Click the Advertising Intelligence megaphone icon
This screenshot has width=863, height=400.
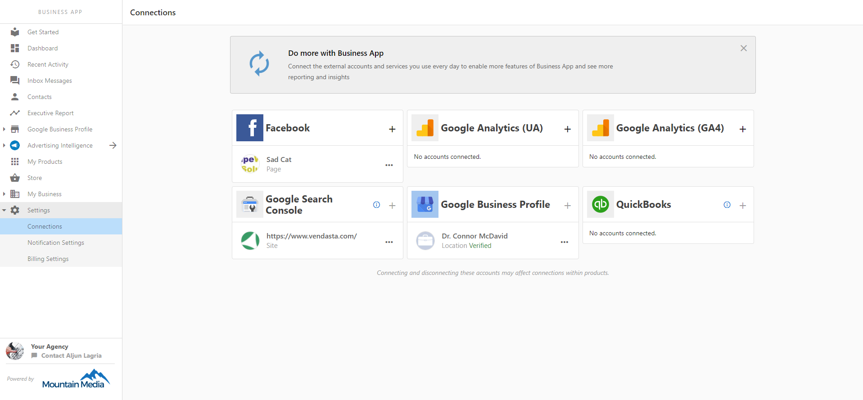click(x=15, y=145)
